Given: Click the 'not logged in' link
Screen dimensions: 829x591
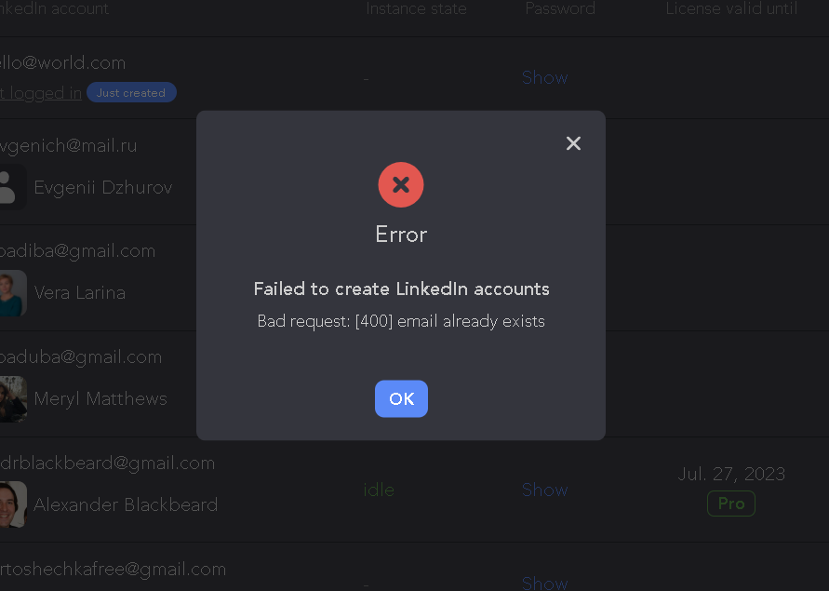Looking at the screenshot, I should pyautogui.click(x=41, y=93).
